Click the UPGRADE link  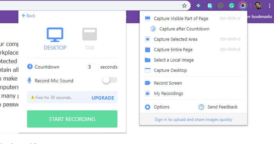click(x=103, y=98)
